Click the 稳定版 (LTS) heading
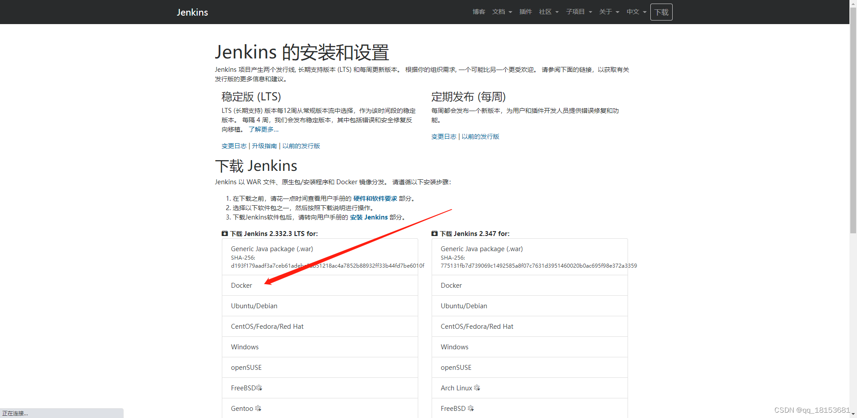The height and width of the screenshot is (418, 857). pyautogui.click(x=251, y=97)
